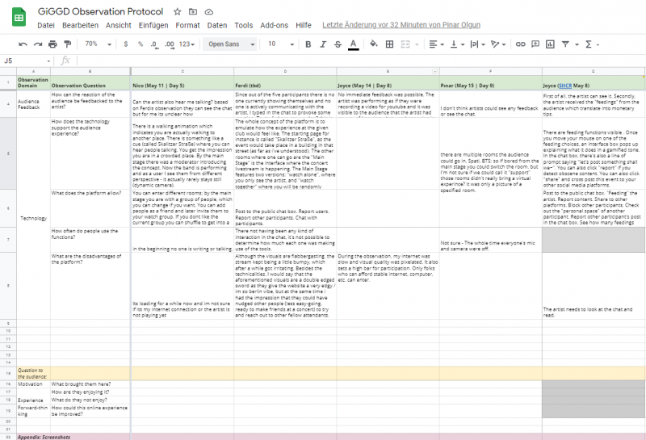Screen dimensions: 646x440
Task: Click the undo arrow in the toolbar
Action: point(23,44)
